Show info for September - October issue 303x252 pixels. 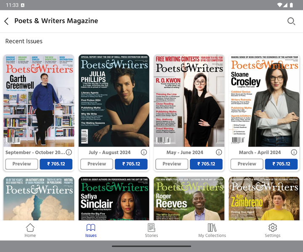coord(69,152)
